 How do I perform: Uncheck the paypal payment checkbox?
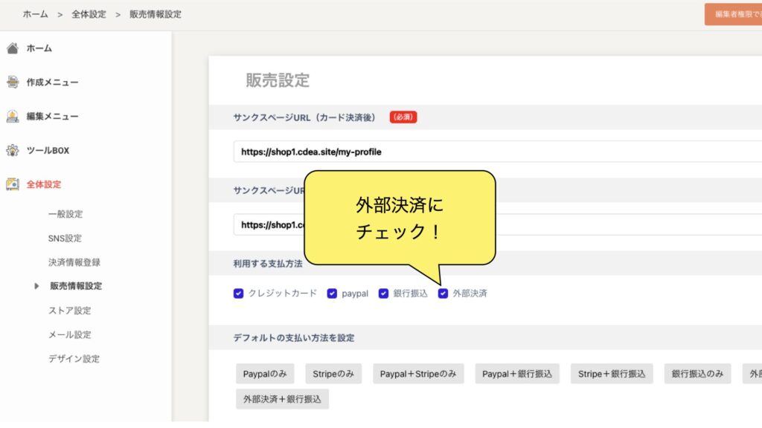(x=332, y=294)
